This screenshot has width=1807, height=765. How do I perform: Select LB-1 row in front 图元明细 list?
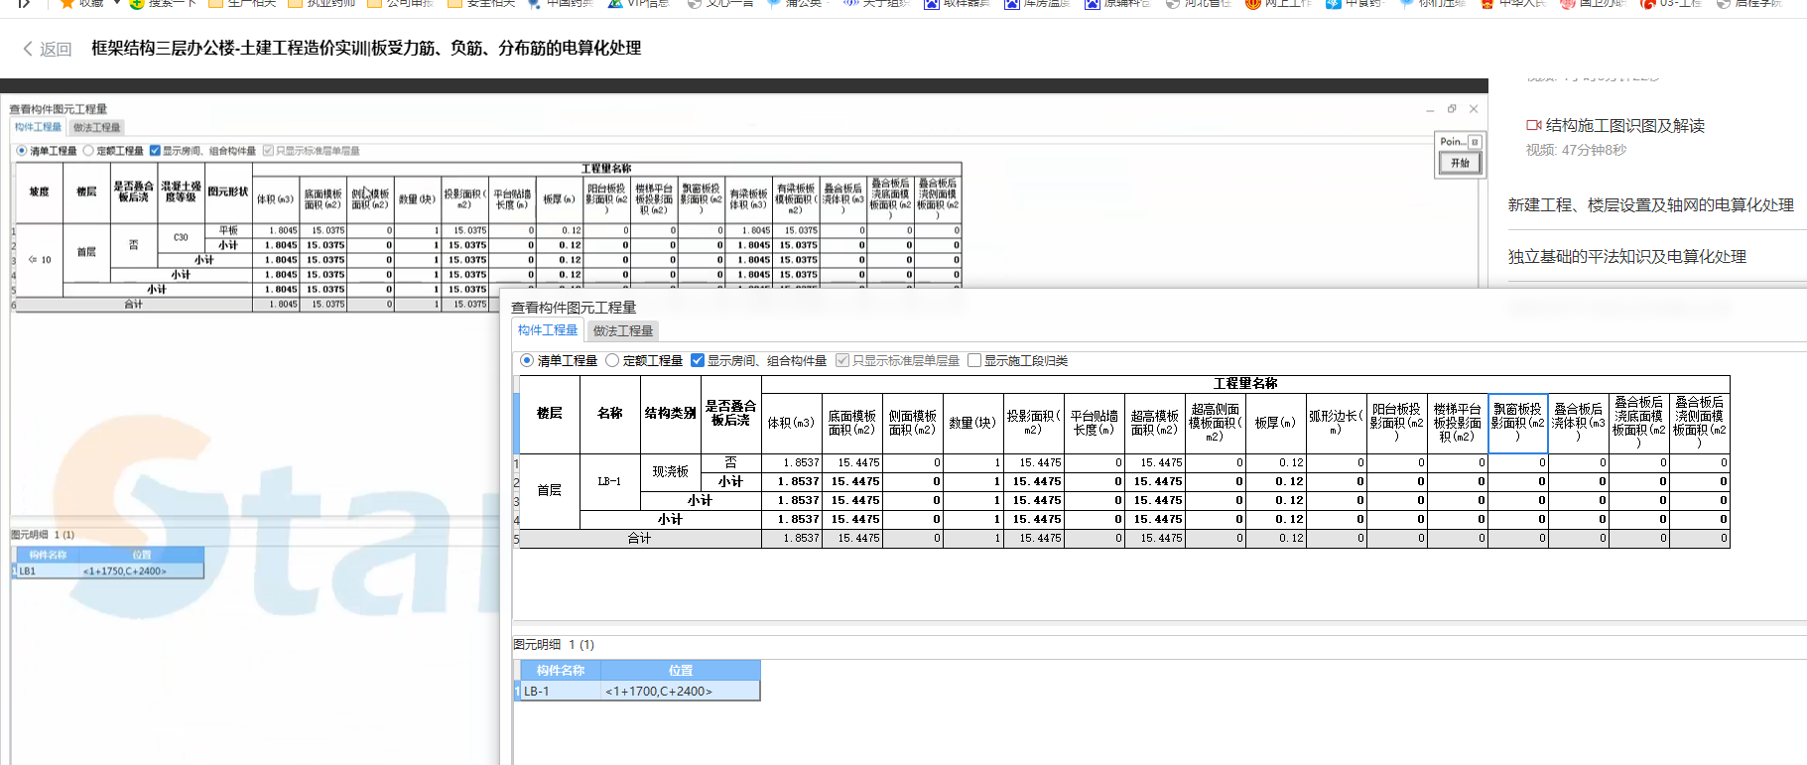[640, 692]
